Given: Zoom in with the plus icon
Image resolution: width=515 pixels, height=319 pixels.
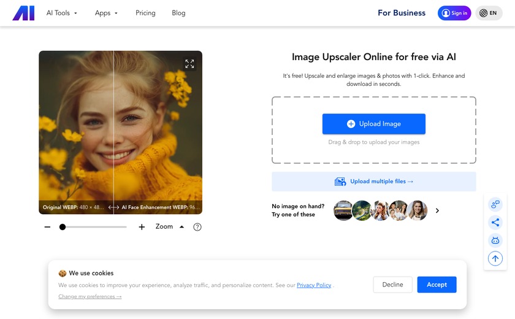Looking at the screenshot, I should pos(142,227).
